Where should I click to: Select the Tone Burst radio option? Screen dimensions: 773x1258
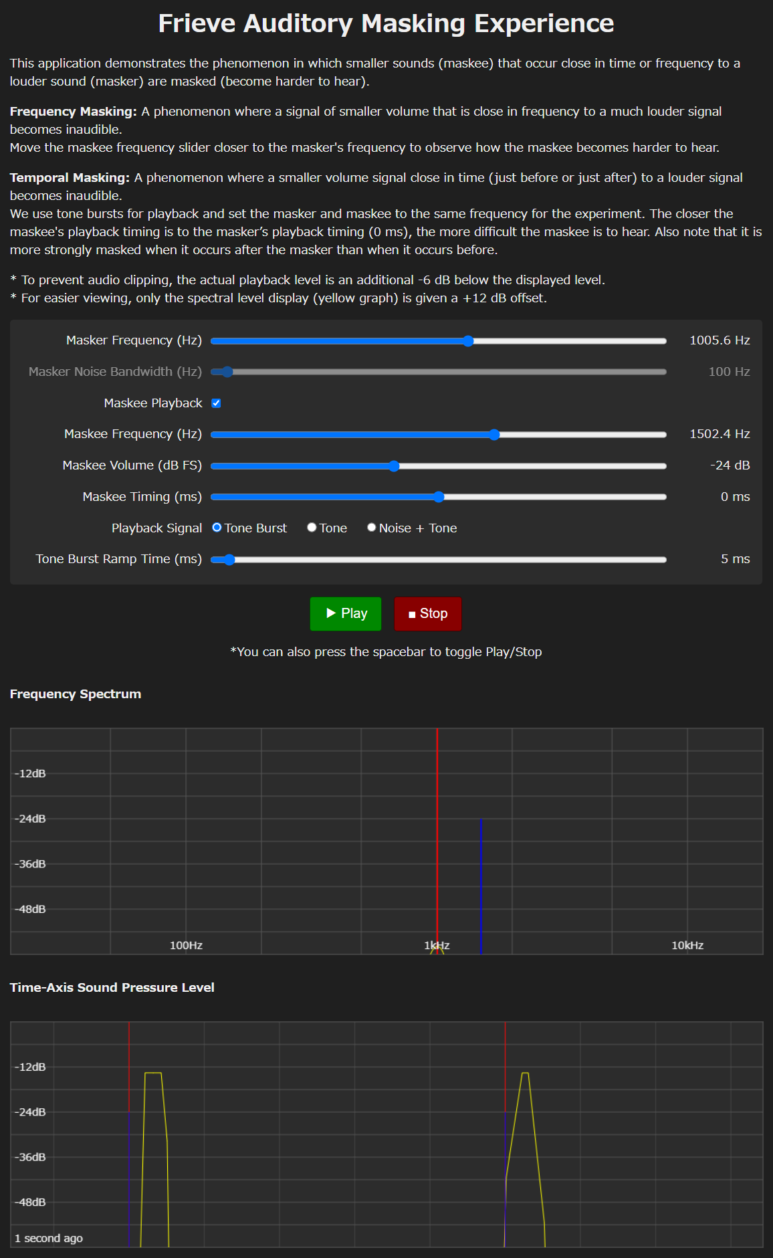[217, 528]
